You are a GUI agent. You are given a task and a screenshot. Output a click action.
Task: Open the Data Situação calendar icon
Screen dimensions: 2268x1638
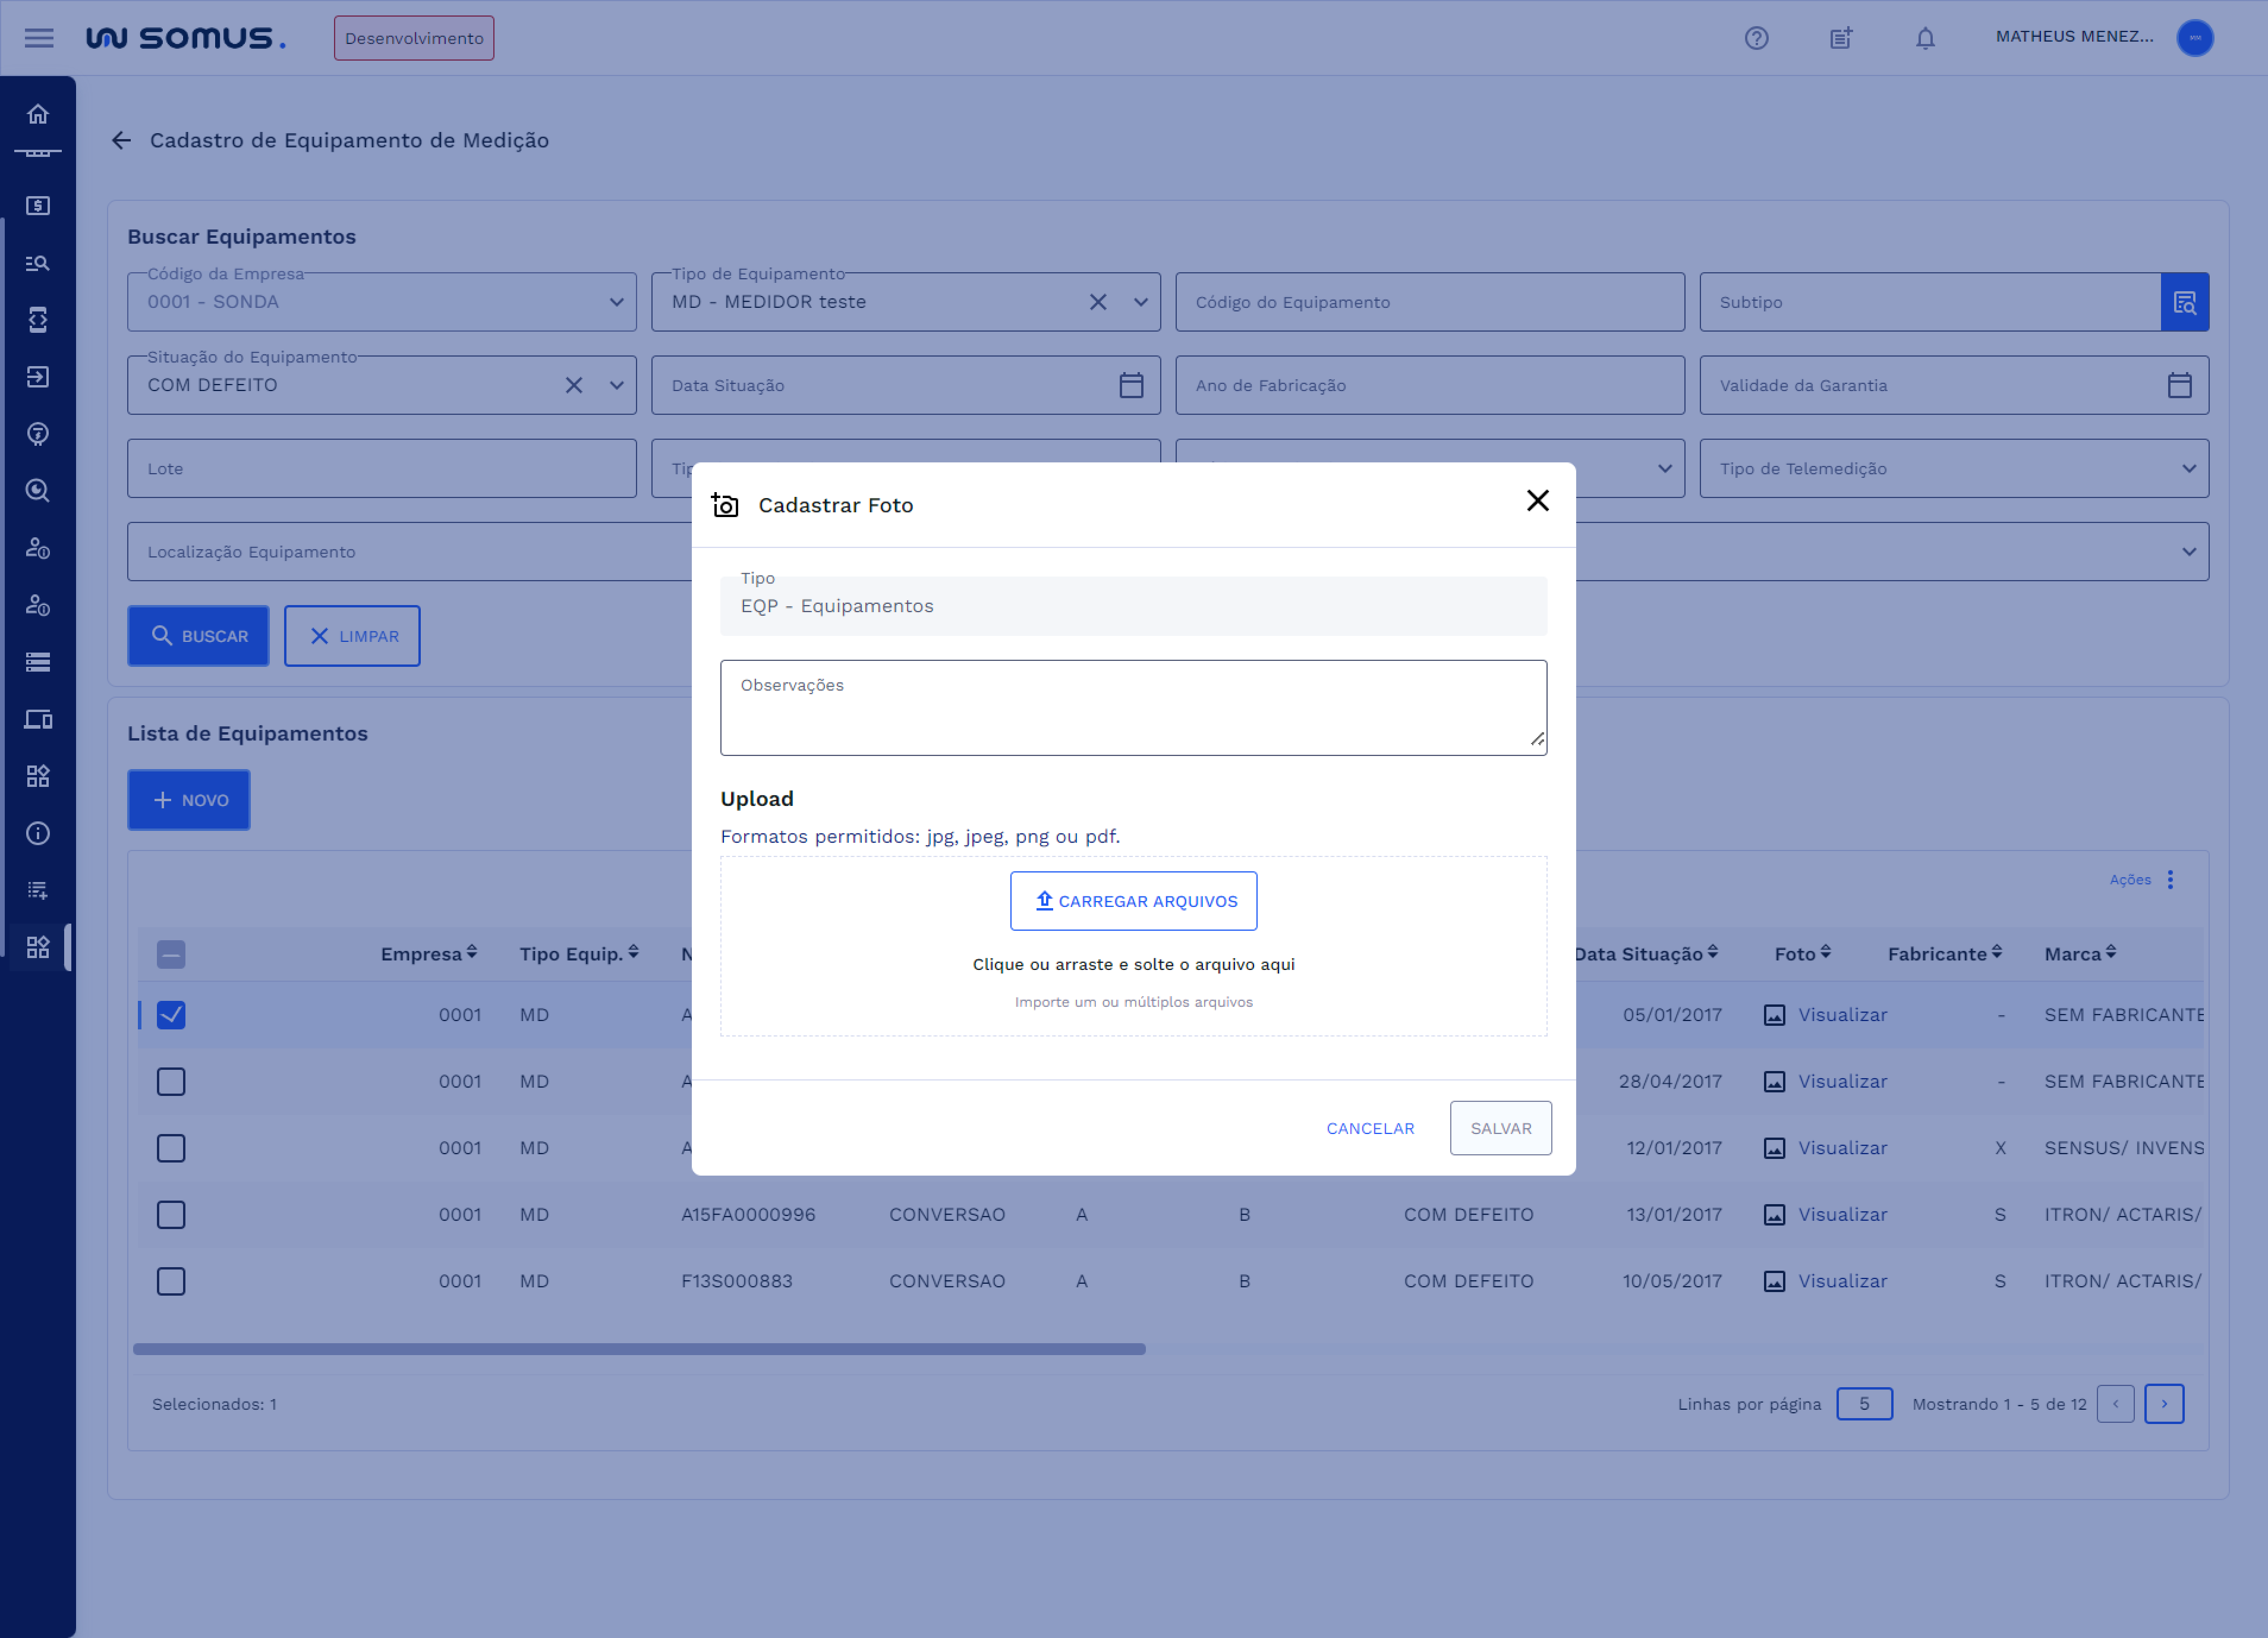click(x=1131, y=385)
